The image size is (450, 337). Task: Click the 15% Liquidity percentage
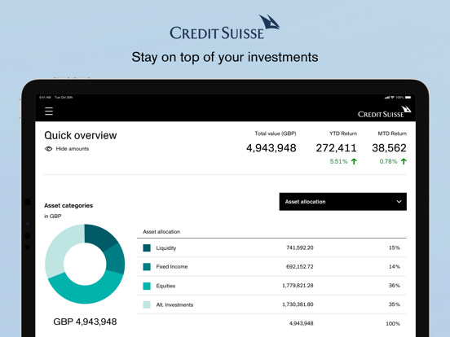[x=395, y=247]
